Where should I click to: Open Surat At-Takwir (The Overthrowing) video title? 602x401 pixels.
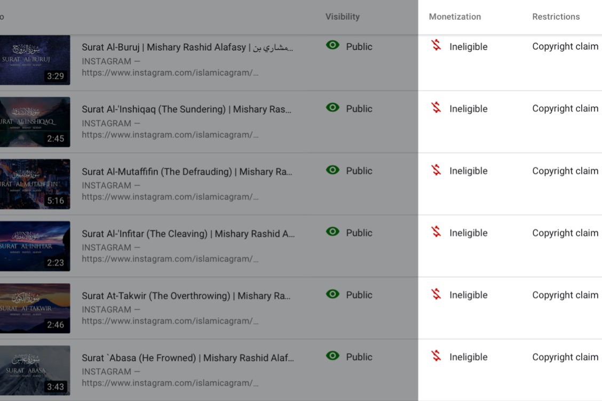coord(186,295)
